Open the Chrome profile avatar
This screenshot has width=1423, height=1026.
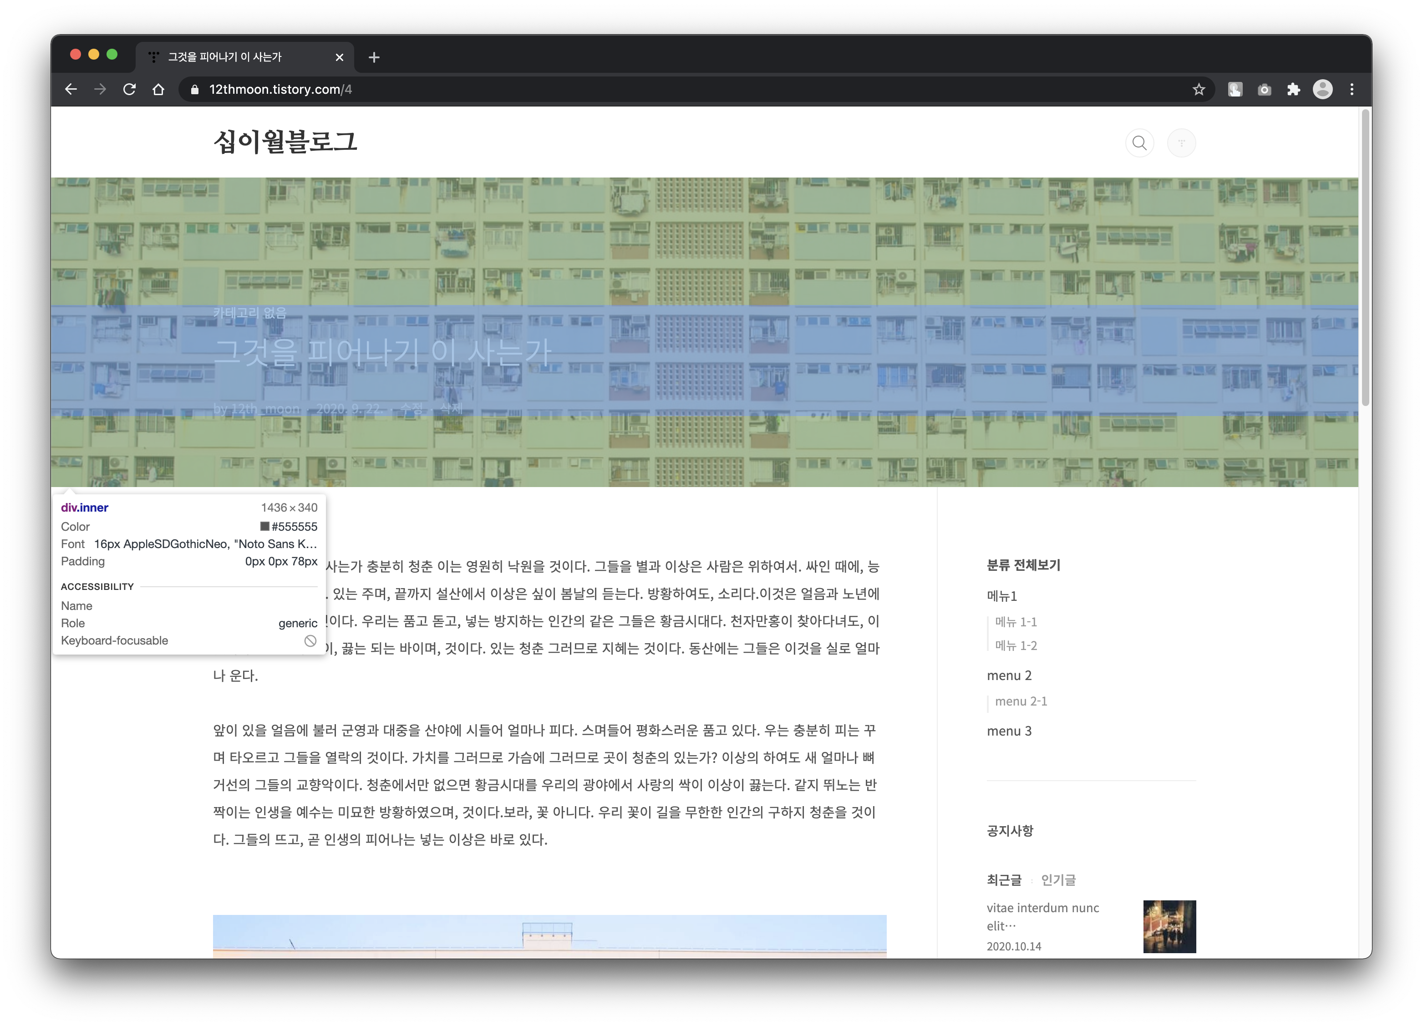click(1322, 90)
